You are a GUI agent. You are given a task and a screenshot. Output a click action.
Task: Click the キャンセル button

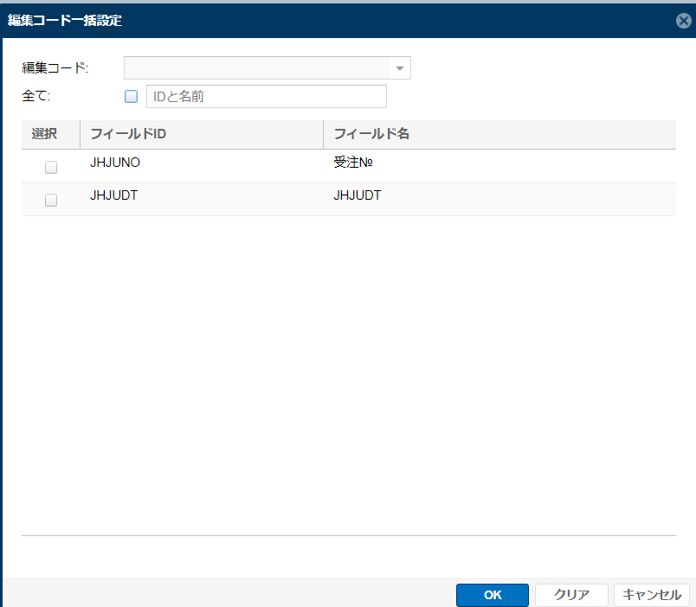click(x=652, y=595)
